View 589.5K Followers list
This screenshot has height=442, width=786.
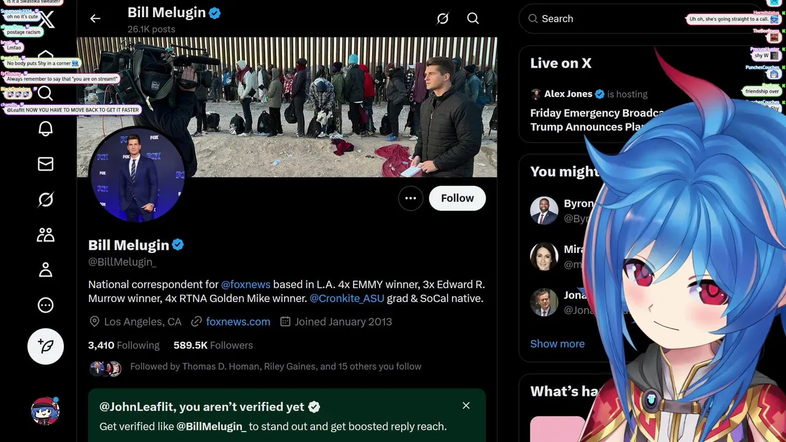point(213,345)
